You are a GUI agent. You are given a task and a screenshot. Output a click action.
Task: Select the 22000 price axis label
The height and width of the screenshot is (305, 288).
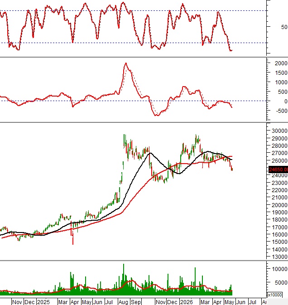point(279,190)
